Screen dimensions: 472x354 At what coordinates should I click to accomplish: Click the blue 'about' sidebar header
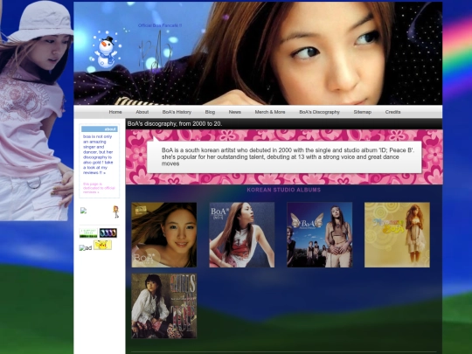click(x=100, y=129)
